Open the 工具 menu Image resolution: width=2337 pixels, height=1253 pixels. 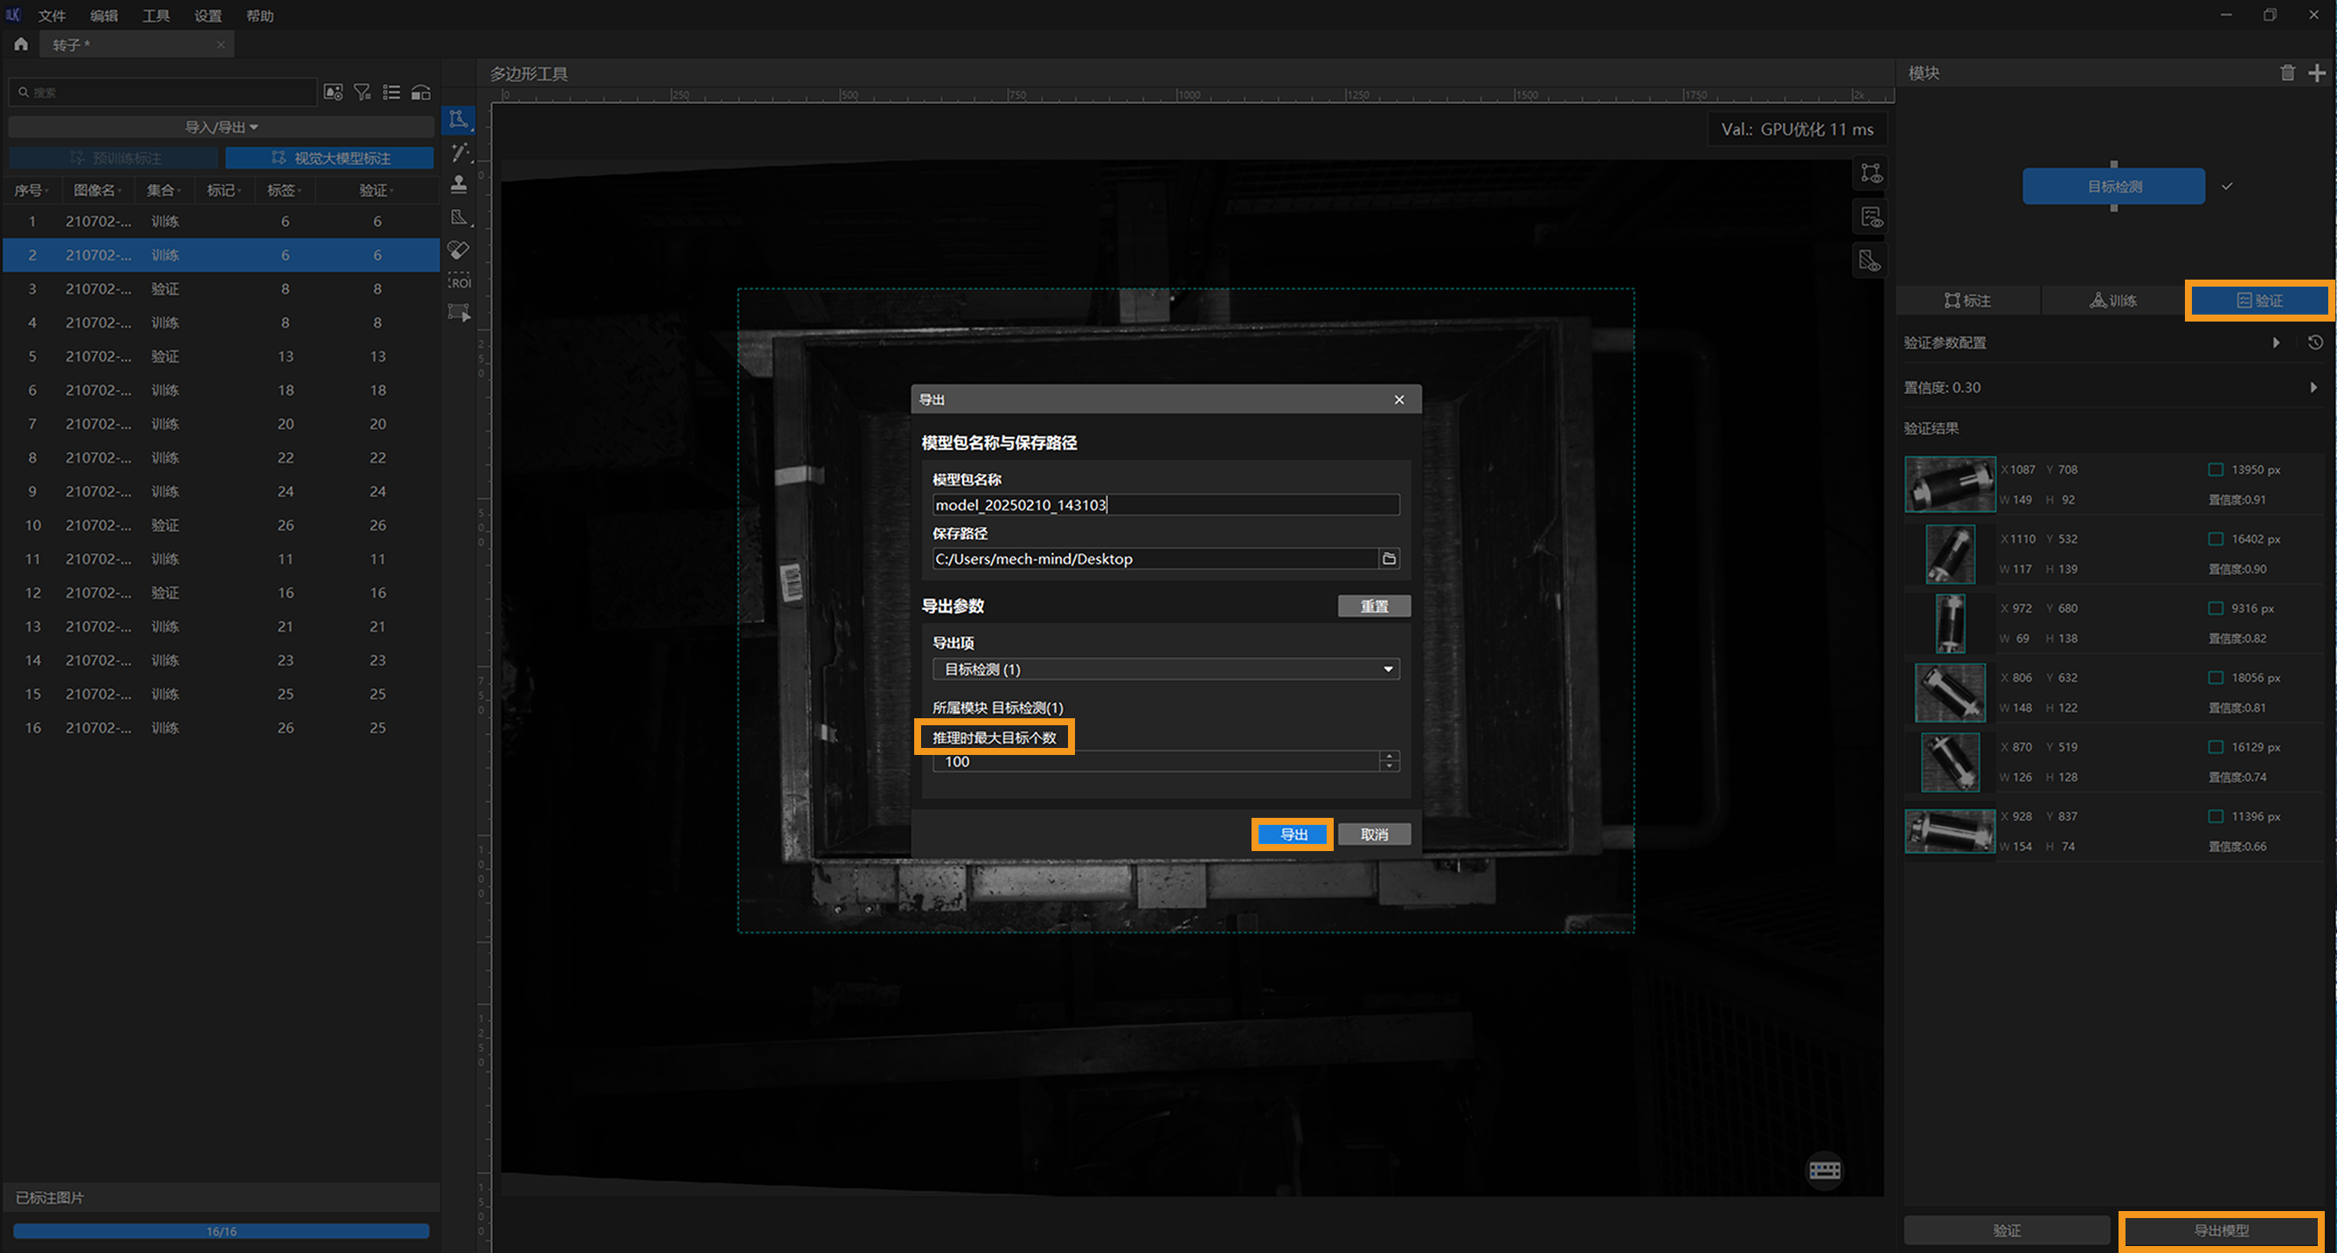[156, 17]
